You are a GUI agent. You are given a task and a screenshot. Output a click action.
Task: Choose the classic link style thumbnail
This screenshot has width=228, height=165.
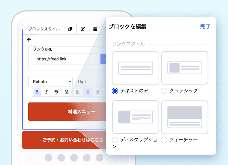(x=185, y=68)
